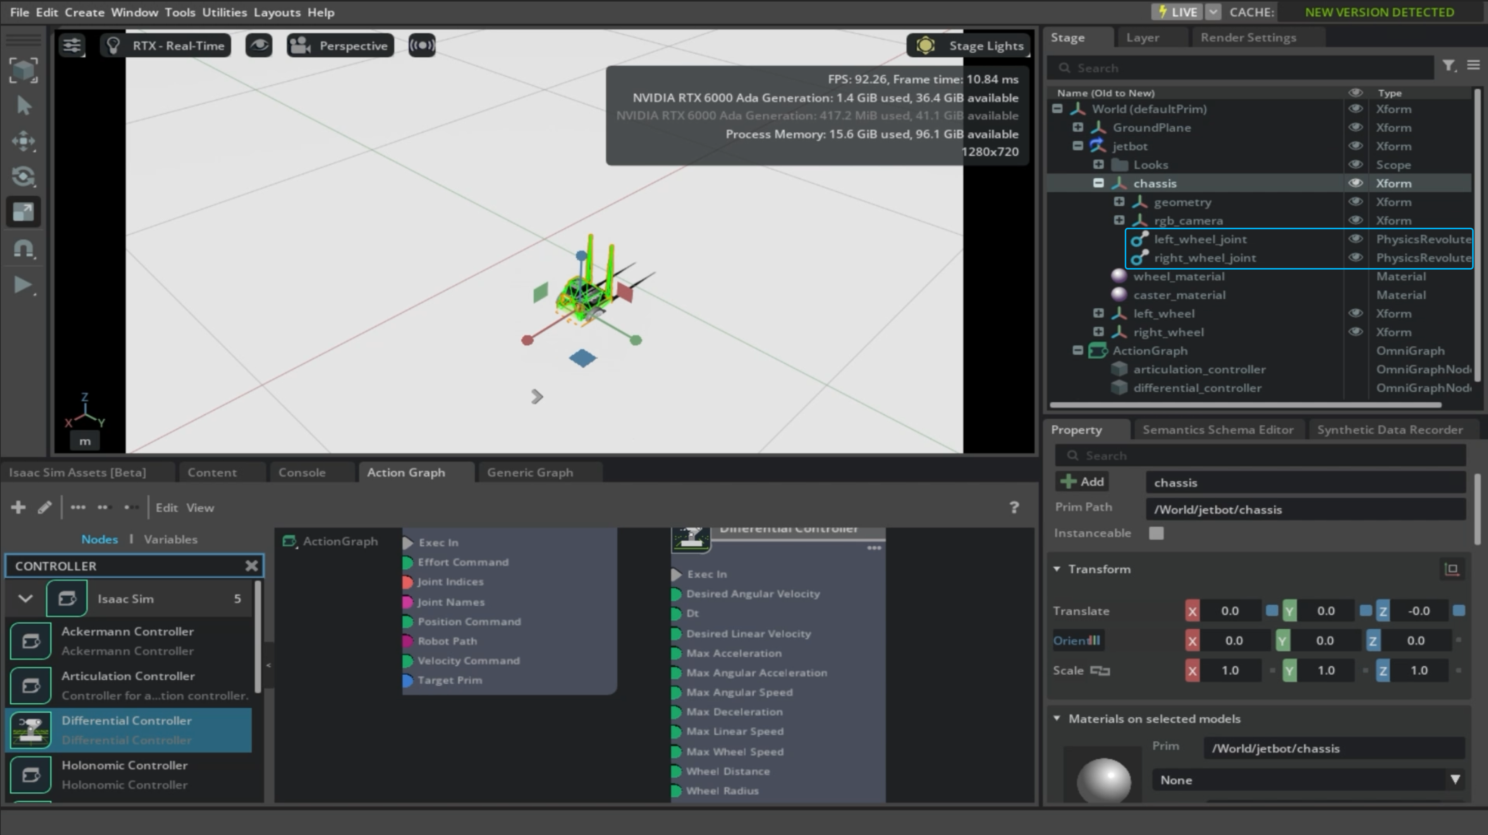
Task: Click the RTX lightbulb renderer icon
Action: coord(113,46)
